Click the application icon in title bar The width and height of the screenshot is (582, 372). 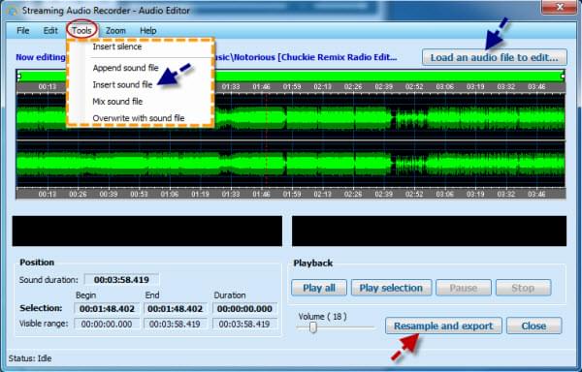pos(13,11)
